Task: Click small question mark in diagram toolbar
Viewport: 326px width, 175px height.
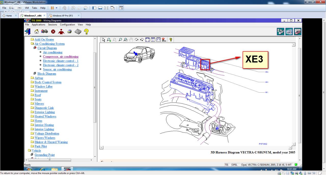Action: (x=171, y=40)
